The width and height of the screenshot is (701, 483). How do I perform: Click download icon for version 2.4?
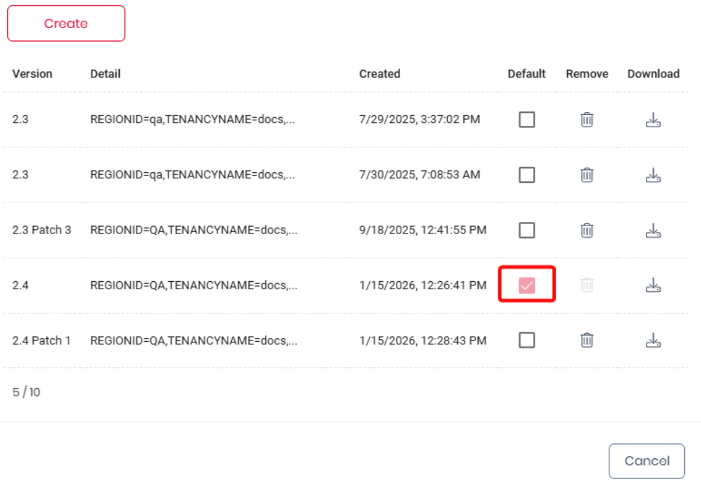click(x=653, y=285)
